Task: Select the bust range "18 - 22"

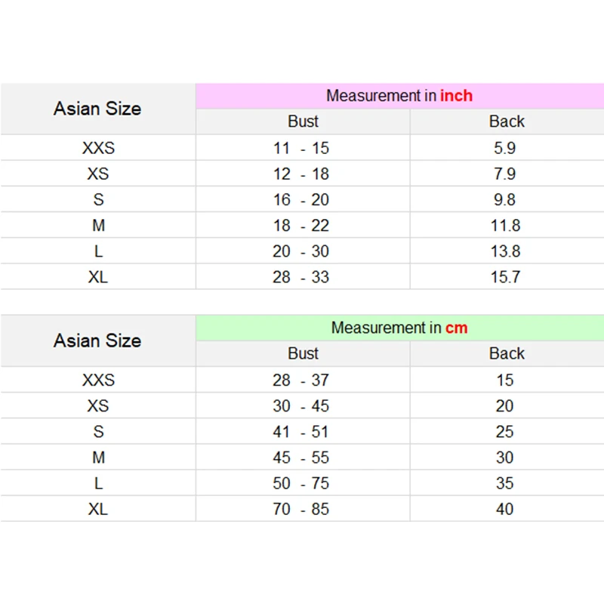Action: (301, 225)
